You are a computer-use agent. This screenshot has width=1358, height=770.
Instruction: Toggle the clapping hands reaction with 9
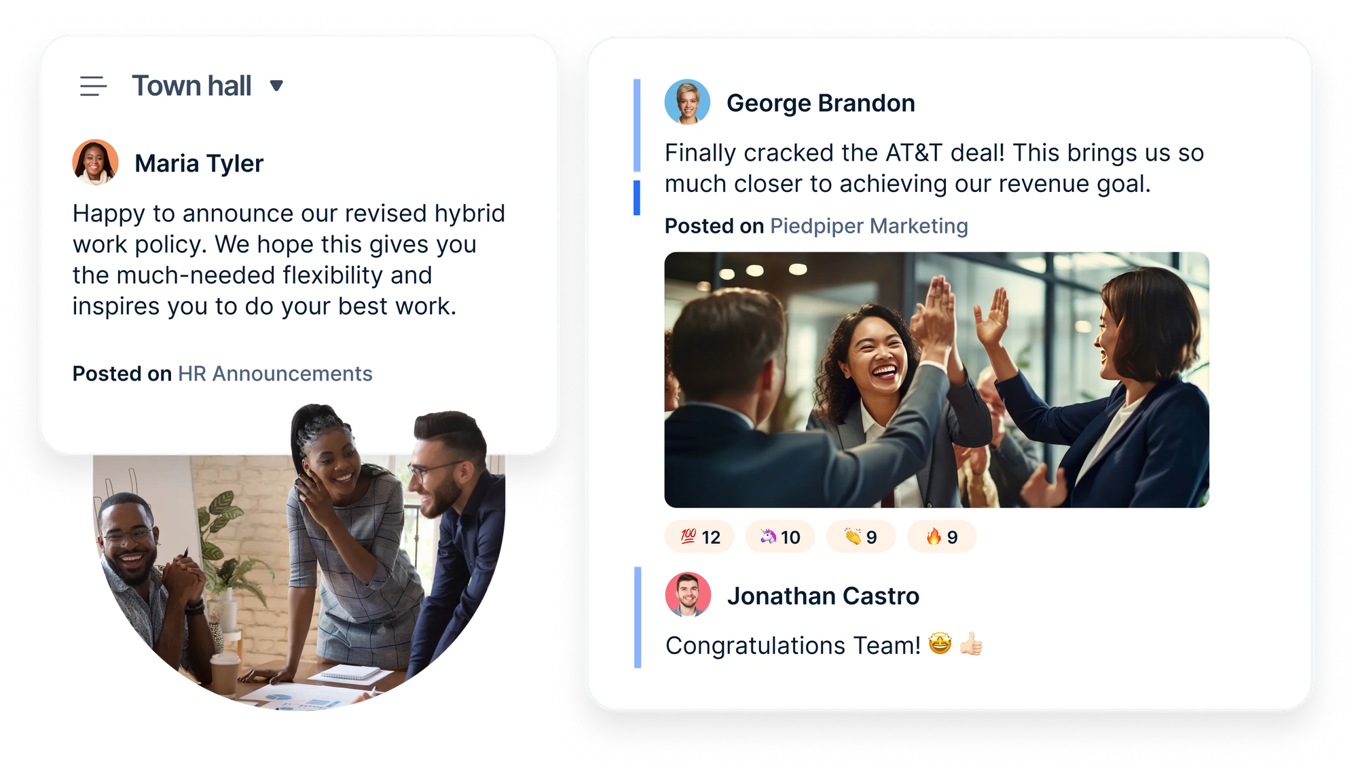[x=860, y=537]
